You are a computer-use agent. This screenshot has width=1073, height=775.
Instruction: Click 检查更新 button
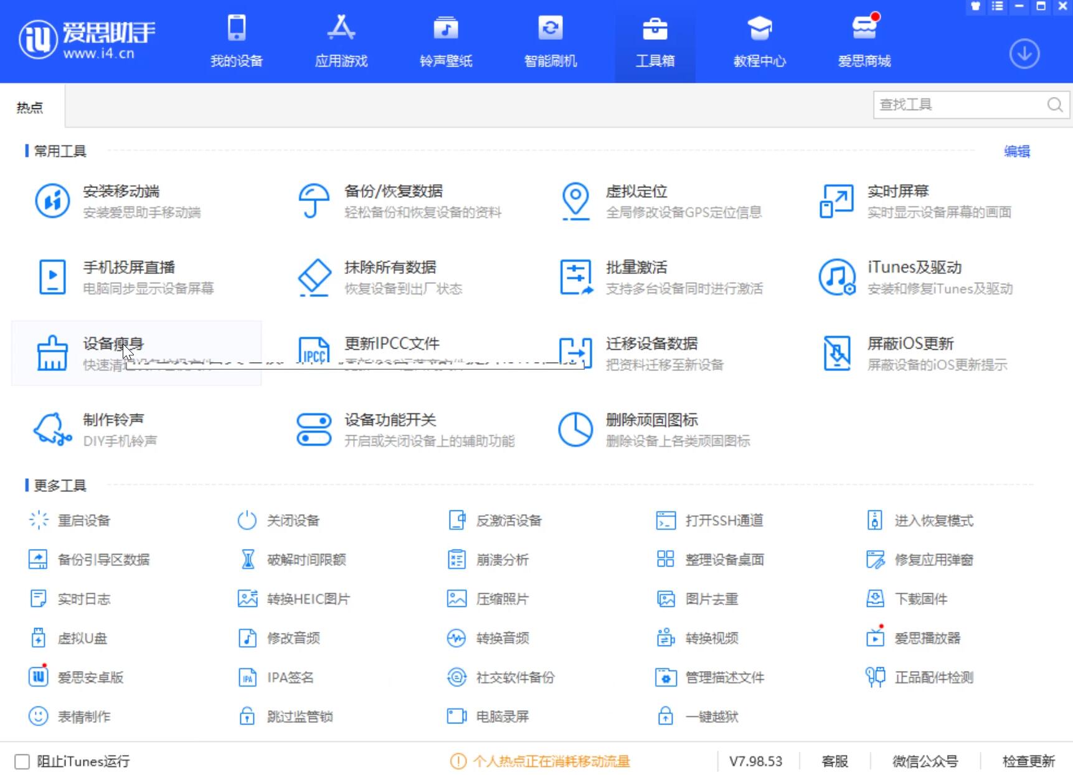[1029, 761]
